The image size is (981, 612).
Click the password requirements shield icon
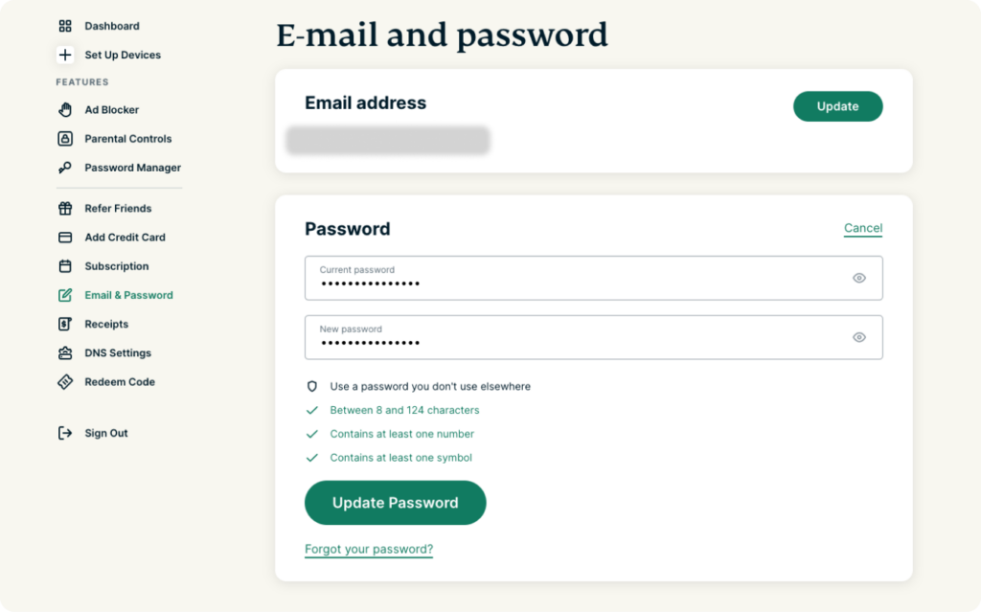pos(310,386)
